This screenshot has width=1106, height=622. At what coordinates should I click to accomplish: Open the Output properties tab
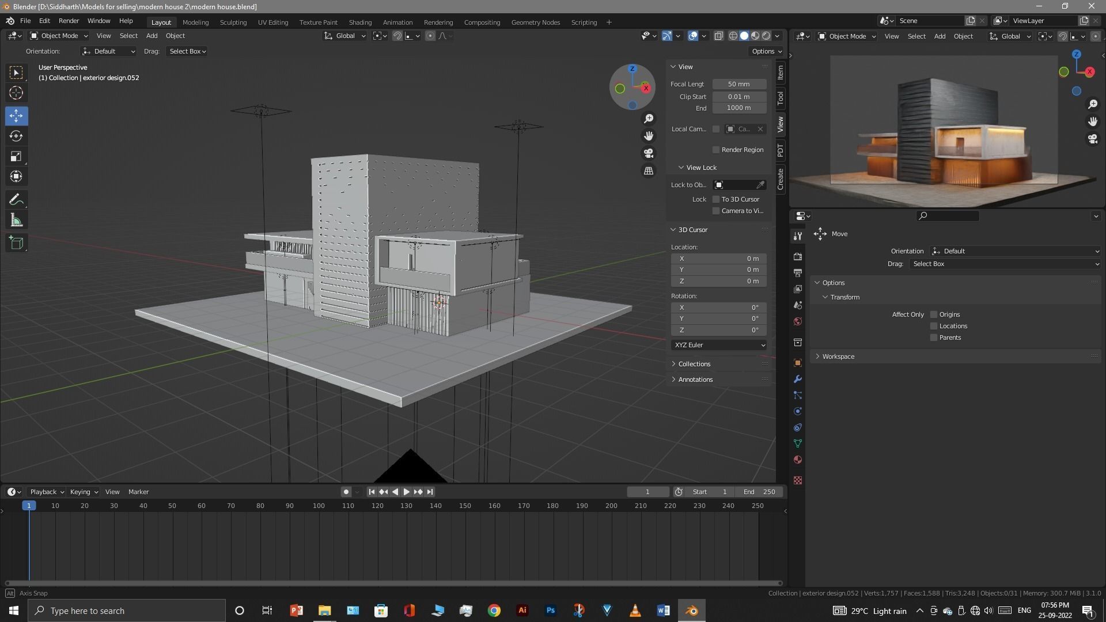point(798,272)
